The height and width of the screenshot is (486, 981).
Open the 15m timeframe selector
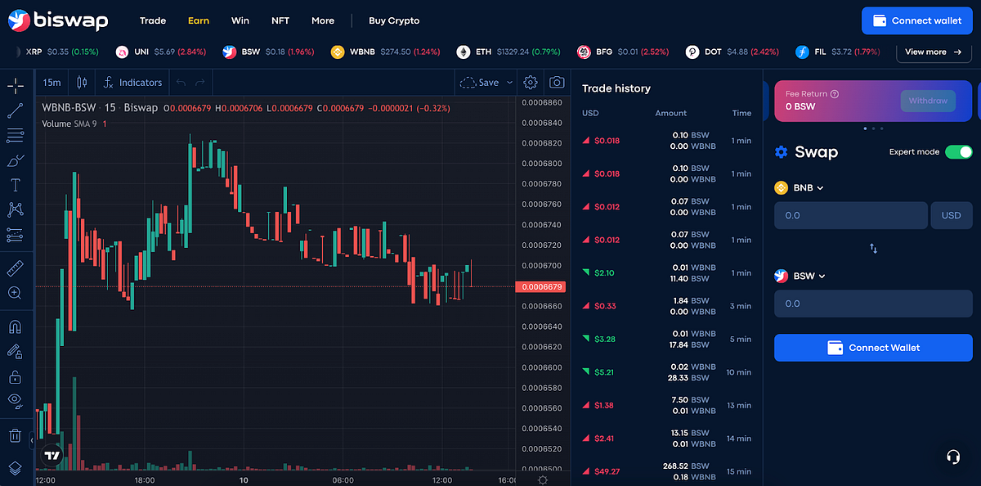pyautogui.click(x=52, y=83)
